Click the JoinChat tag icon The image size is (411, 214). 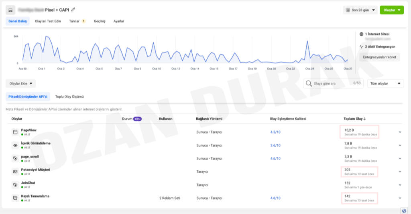(x=15, y=185)
